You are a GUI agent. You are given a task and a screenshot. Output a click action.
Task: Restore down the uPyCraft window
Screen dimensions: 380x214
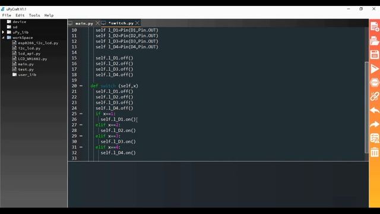pyautogui.click(x=361, y=9)
